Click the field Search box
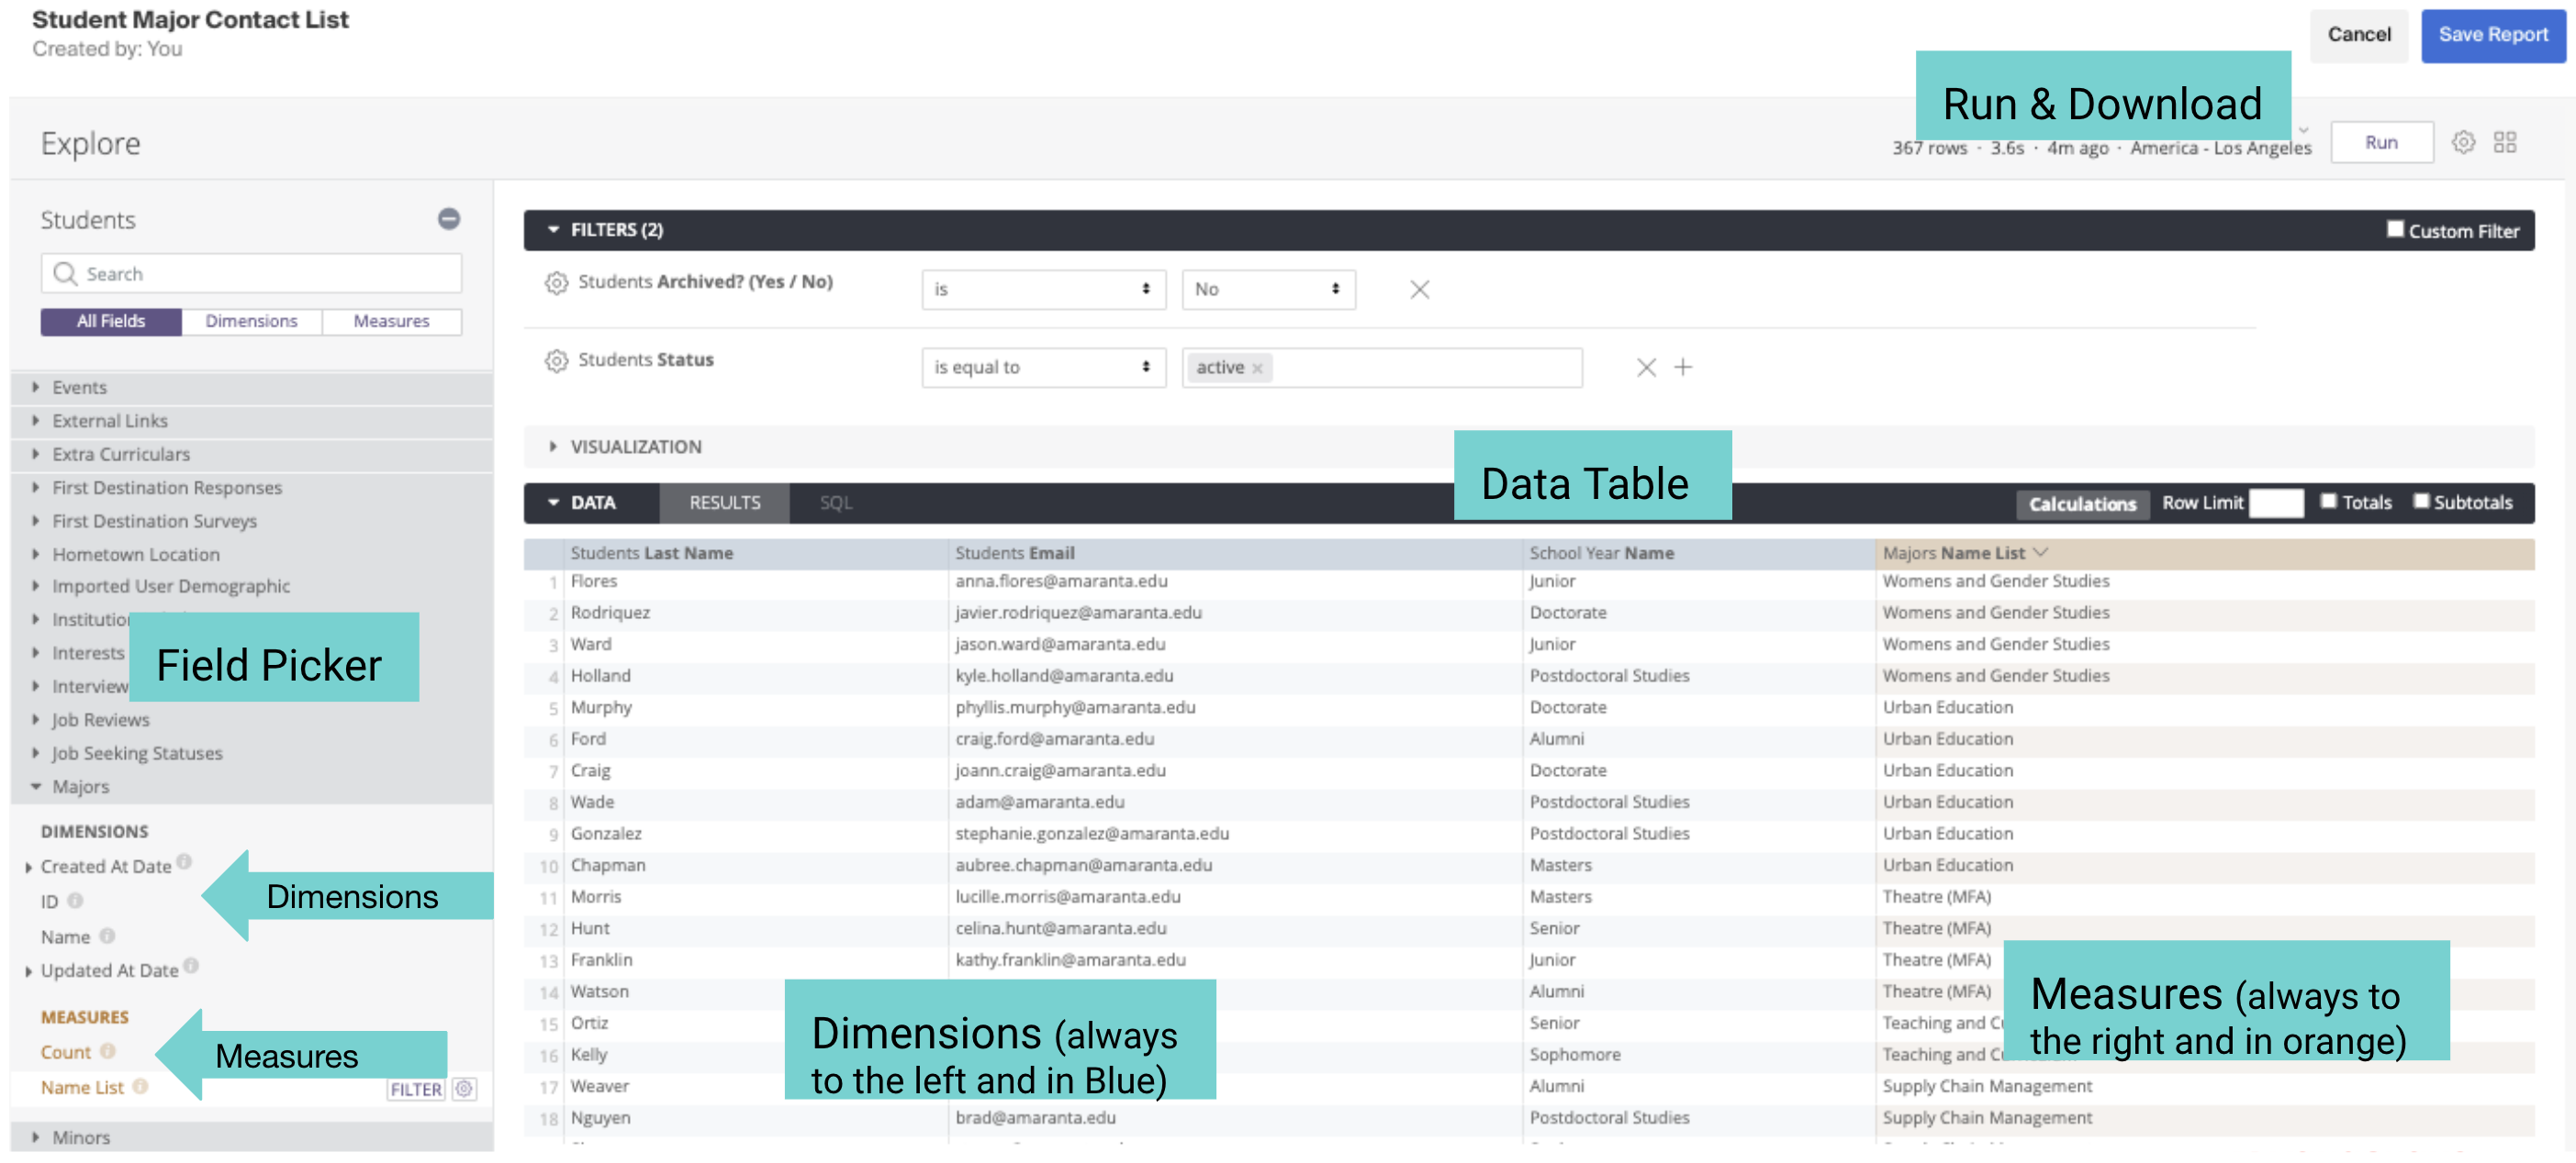2576x1163 pixels. [x=251, y=273]
